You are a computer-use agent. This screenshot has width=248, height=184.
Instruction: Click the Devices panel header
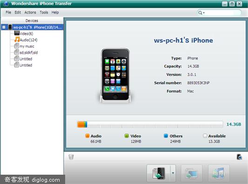(32, 20)
